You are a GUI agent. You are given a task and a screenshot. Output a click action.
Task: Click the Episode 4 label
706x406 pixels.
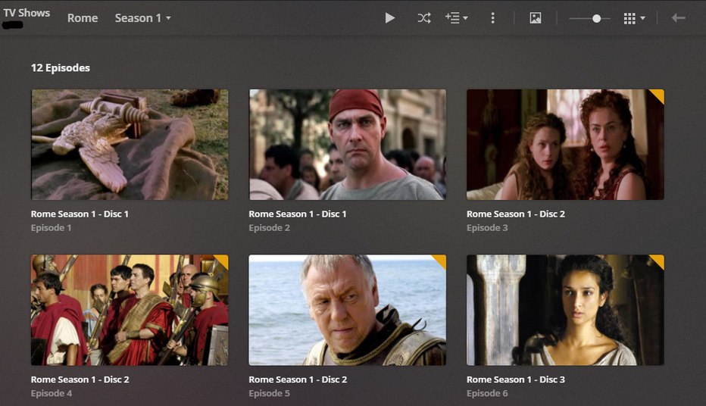click(x=52, y=393)
